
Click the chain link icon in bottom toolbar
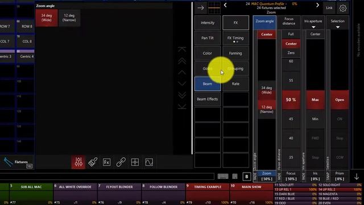click(121, 162)
